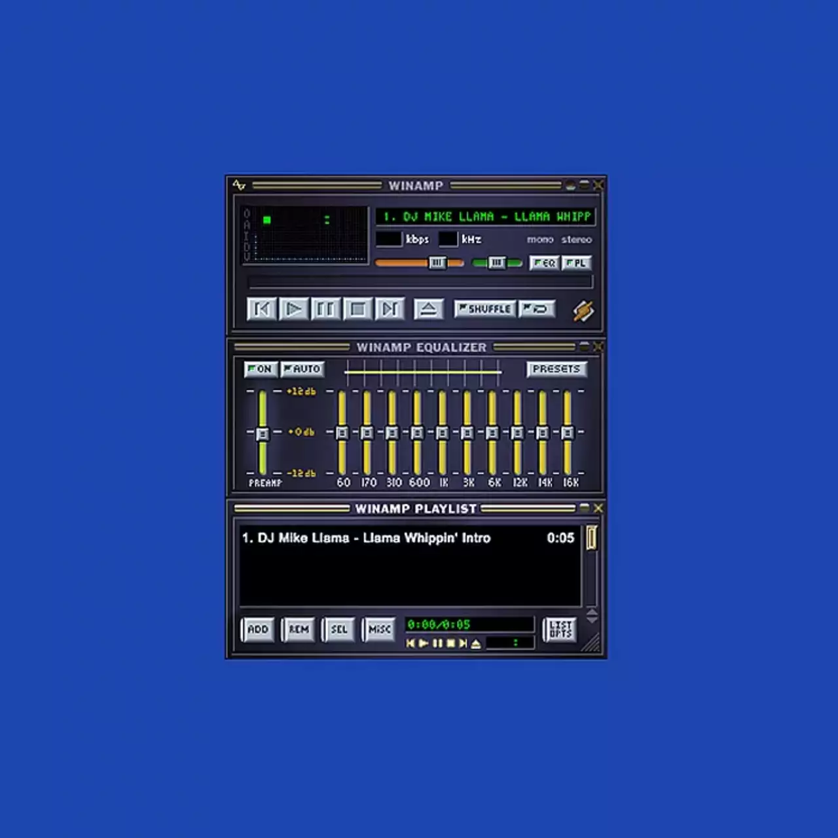This screenshot has height=838, width=838.
Task: Adjust the 14K band slider handle
Action: coord(542,433)
